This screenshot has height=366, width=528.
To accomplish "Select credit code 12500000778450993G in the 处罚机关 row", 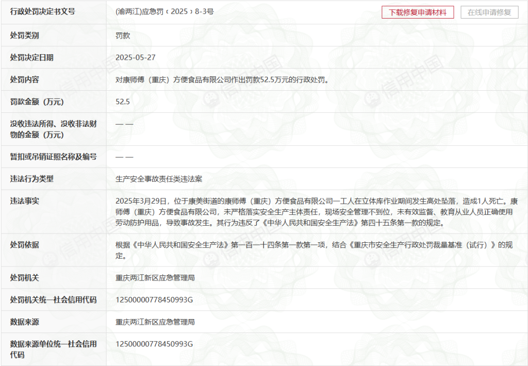I will [x=154, y=300].
